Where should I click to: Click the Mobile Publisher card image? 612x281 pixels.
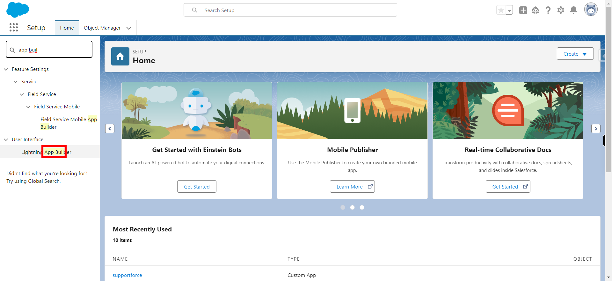coord(352,110)
